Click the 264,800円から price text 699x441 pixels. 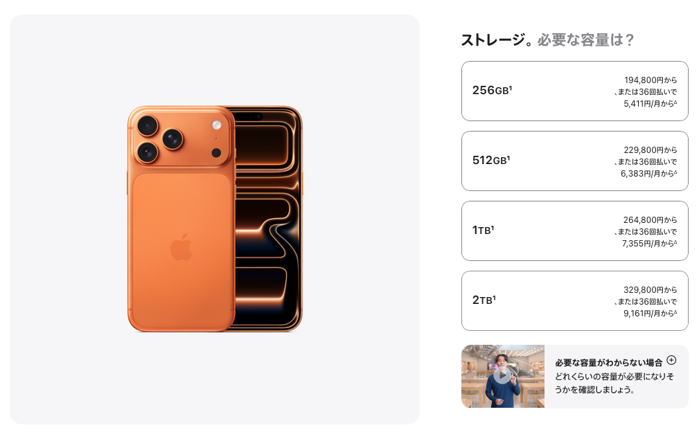[651, 219]
